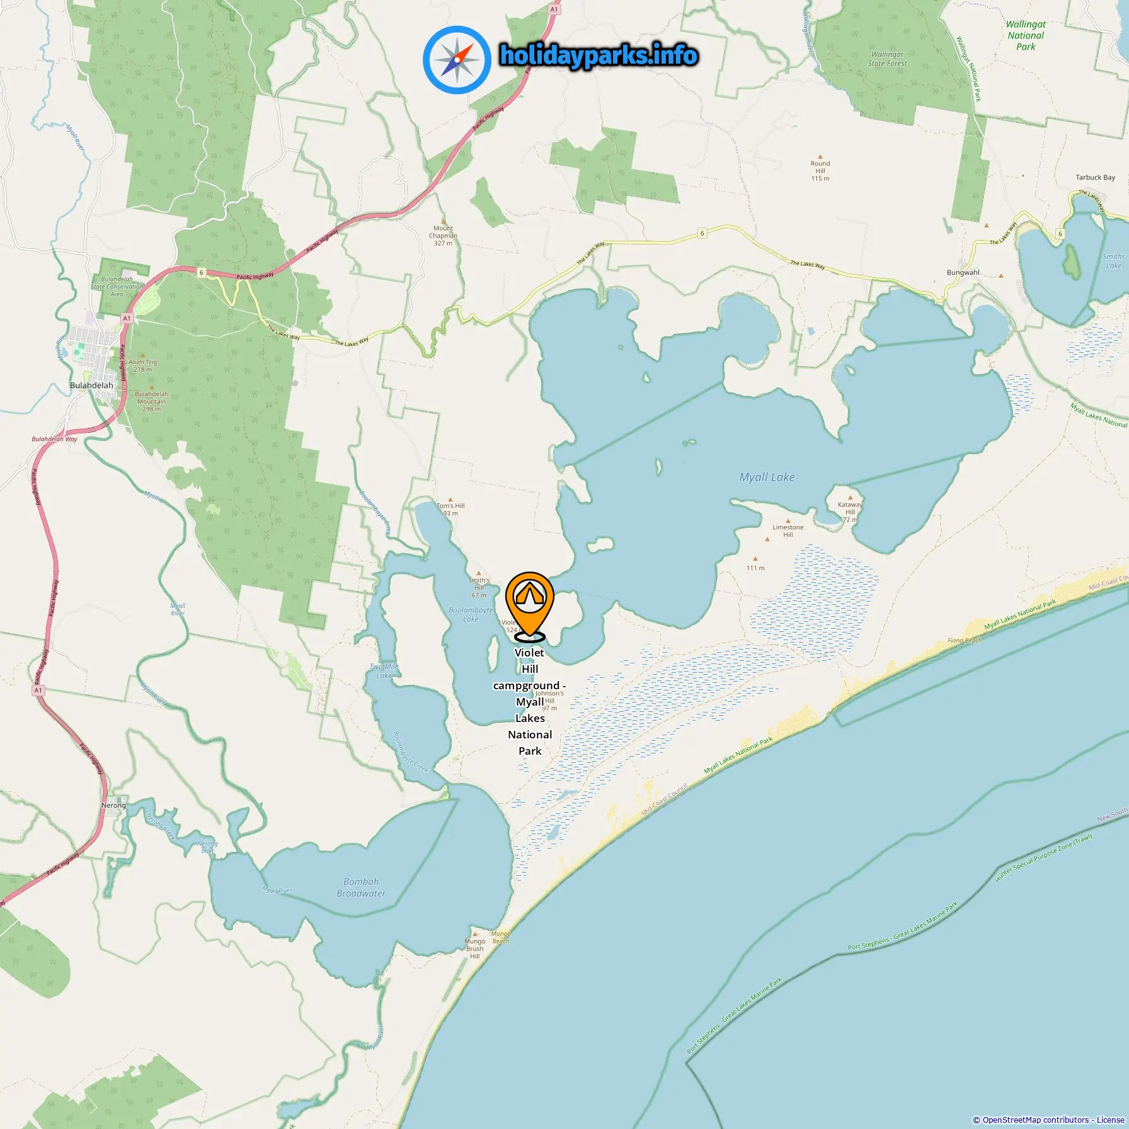Click the Round Hill peak marker

[x=820, y=156]
